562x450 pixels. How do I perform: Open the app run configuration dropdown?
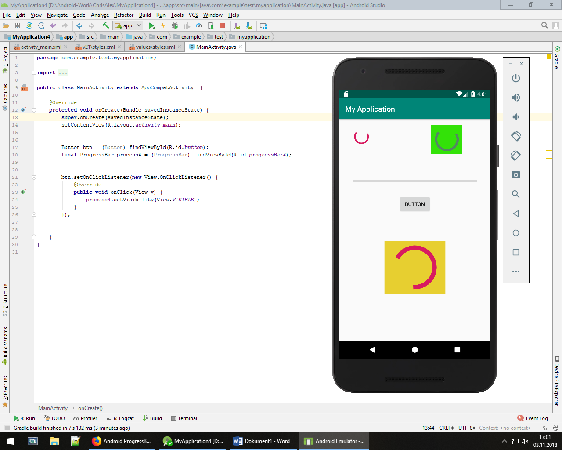(128, 26)
